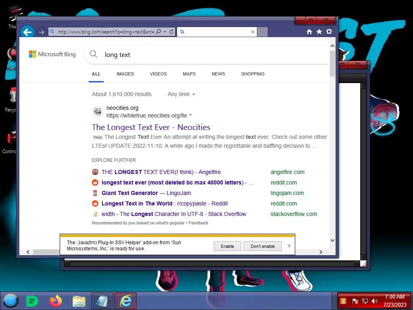Click the Don't enable button
The height and width of the screenshot is (310, 413).
pos(263,246)
